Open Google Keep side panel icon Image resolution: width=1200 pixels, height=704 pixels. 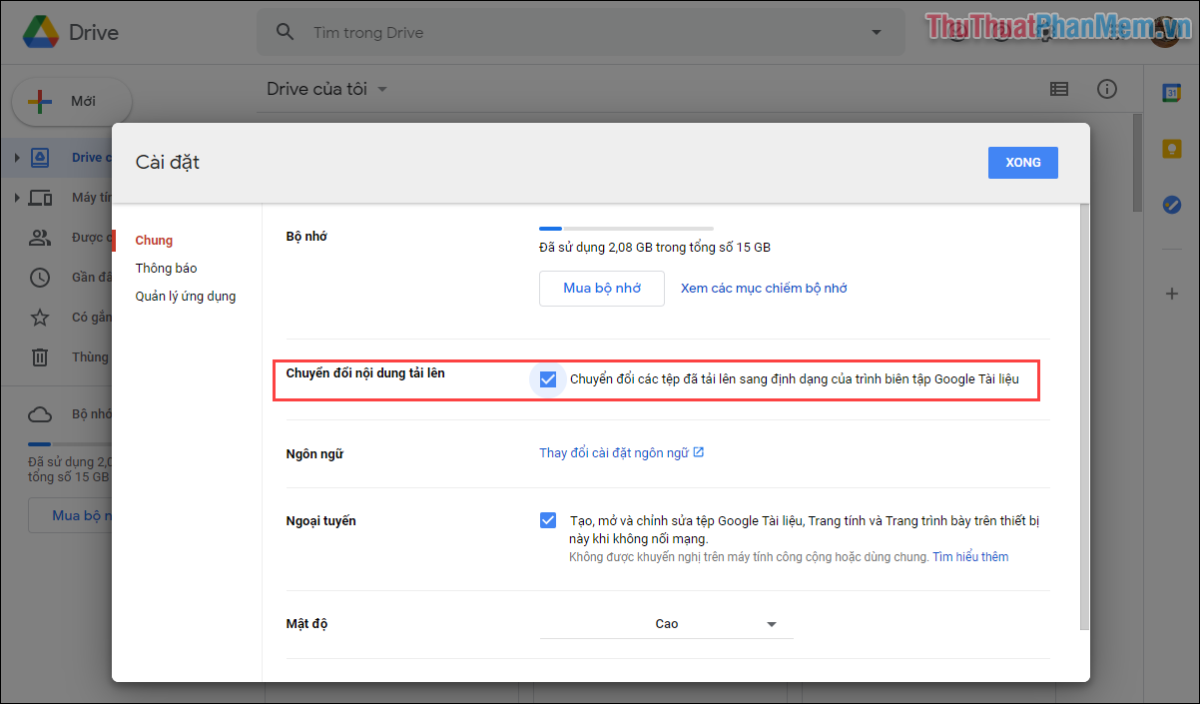[x=1172, y=149]
